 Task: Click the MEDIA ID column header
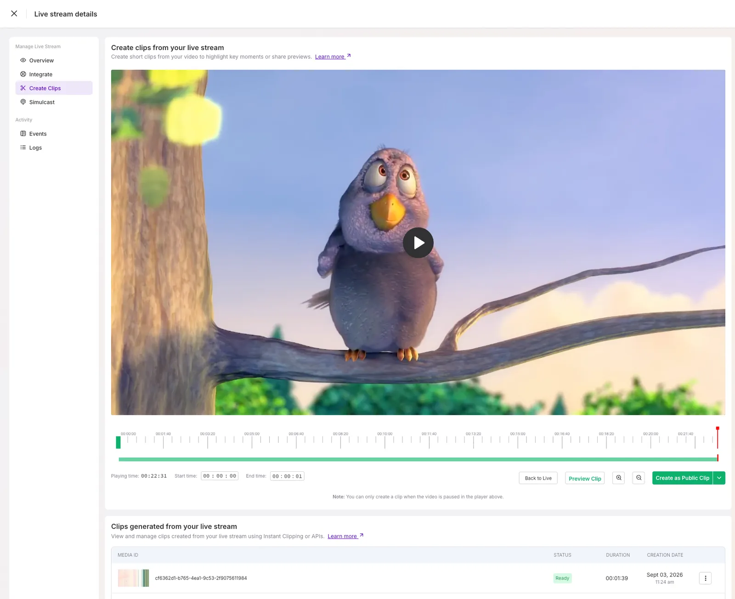point(128,555)
